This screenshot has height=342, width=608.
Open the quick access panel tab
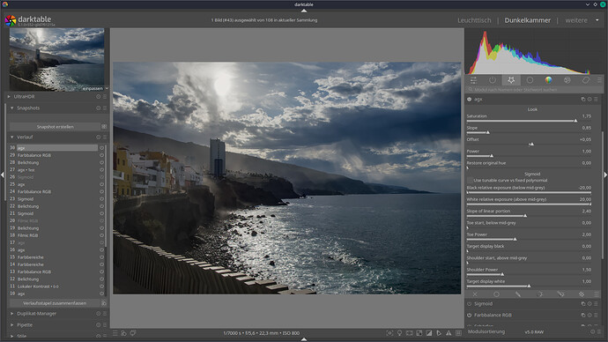473,80
